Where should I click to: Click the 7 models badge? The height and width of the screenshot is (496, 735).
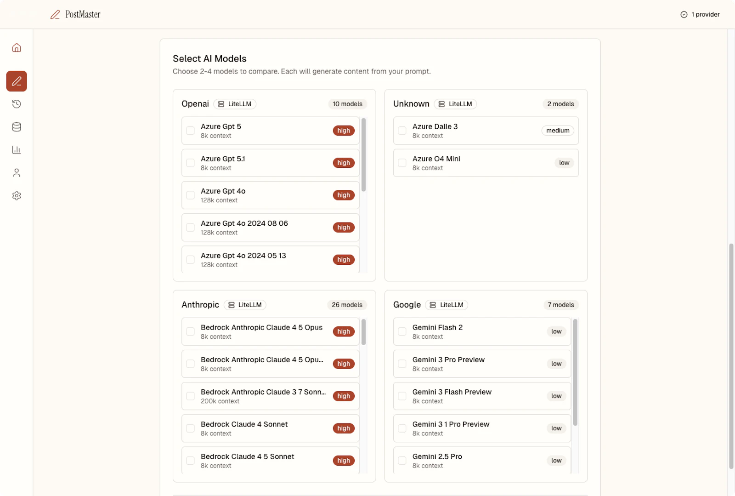click(561, 305)
